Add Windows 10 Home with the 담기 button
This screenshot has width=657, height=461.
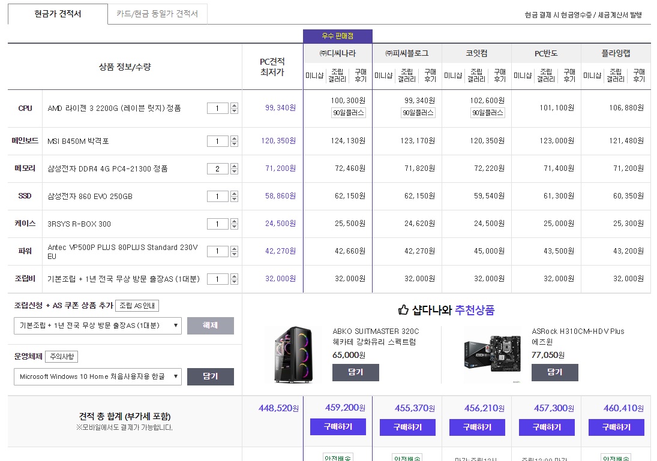coord(211,377)
